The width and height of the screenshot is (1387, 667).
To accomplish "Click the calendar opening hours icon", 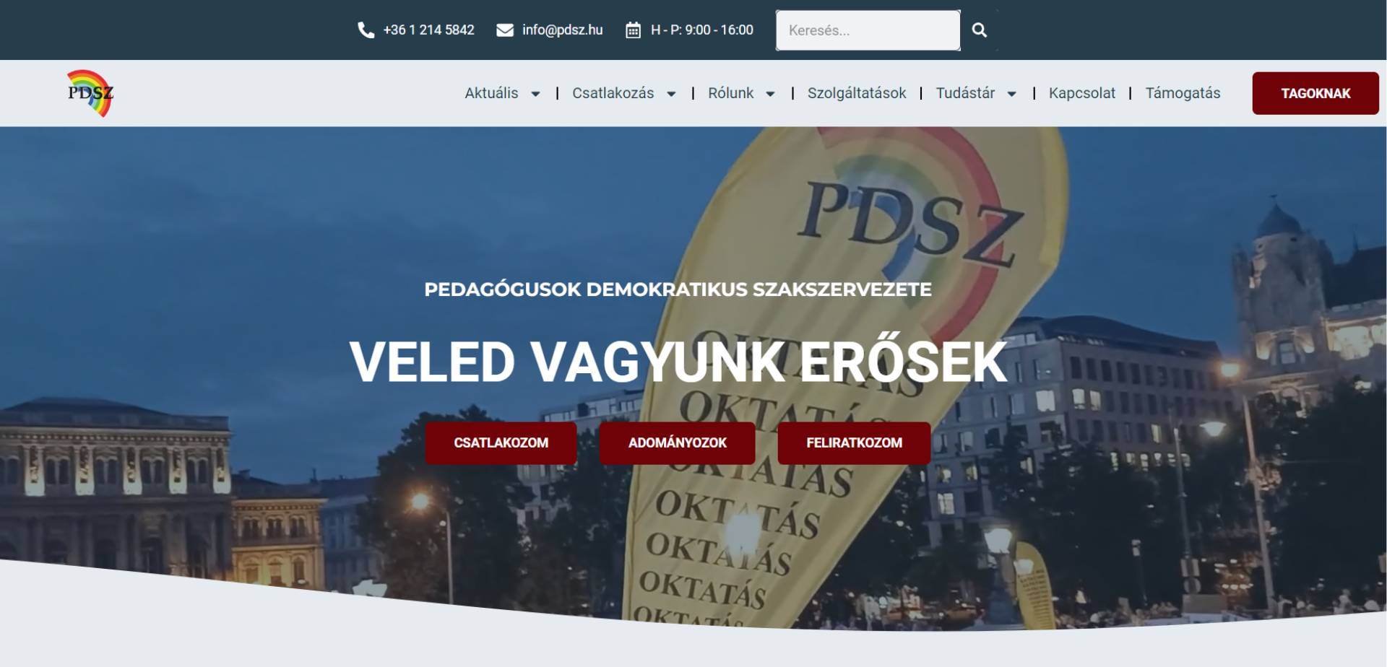I will pos(633,30).
